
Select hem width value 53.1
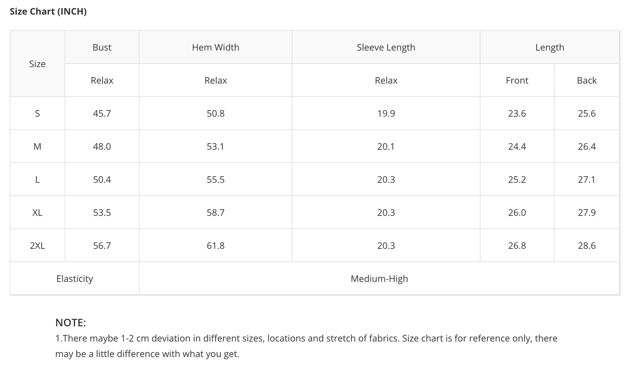click(x=215, y=147)
